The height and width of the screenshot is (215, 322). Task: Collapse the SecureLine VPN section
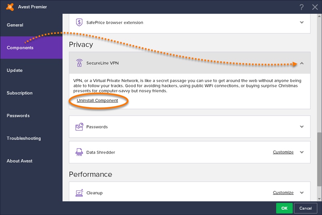click(x=301, y=63)
